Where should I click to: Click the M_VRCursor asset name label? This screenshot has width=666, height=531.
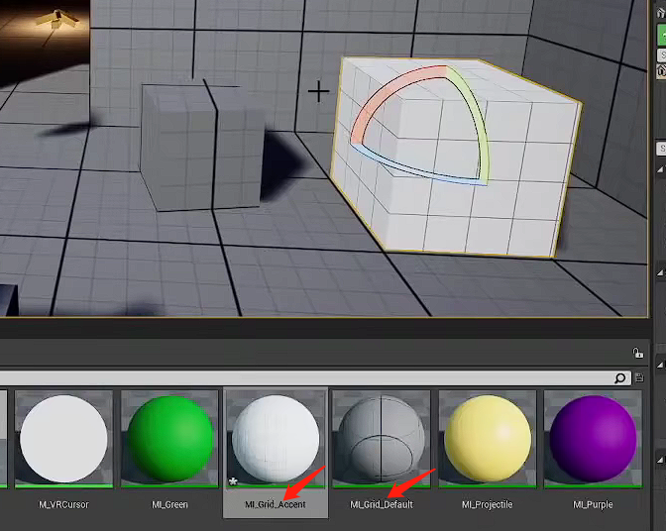(x=63, y=504)
